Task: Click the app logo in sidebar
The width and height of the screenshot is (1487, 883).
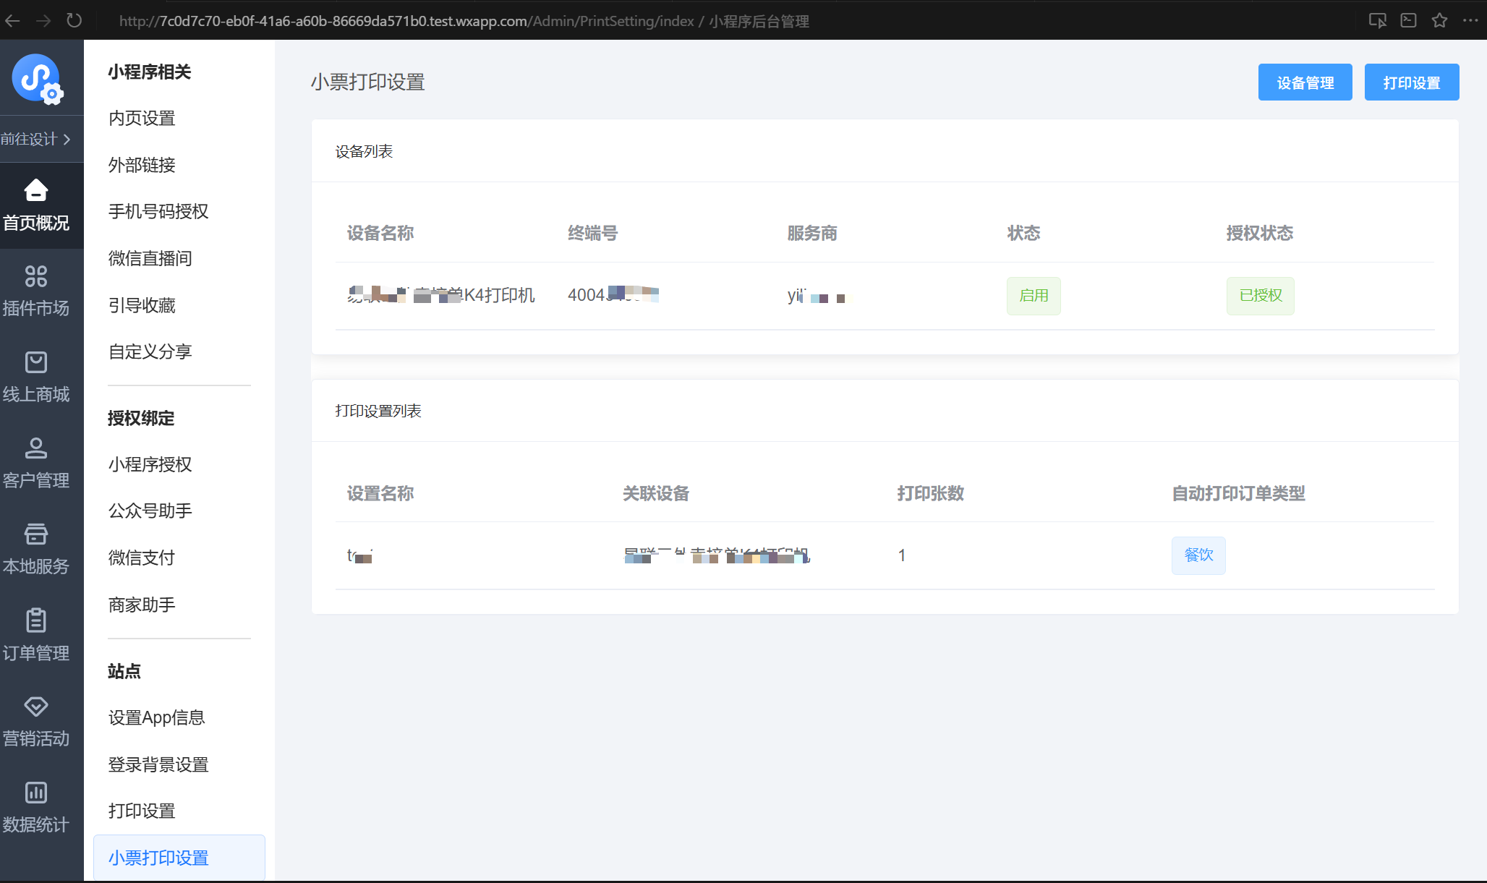Action: tap(38, 79)
